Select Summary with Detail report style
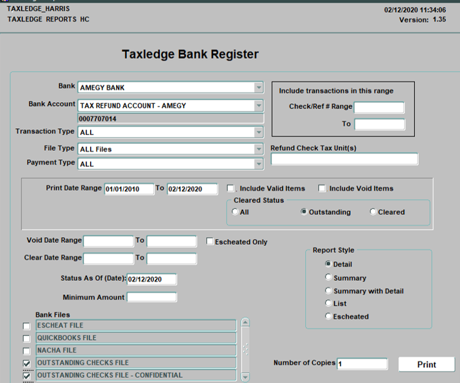The width and height of the screenshot is (460, 383). click(328, 291)
